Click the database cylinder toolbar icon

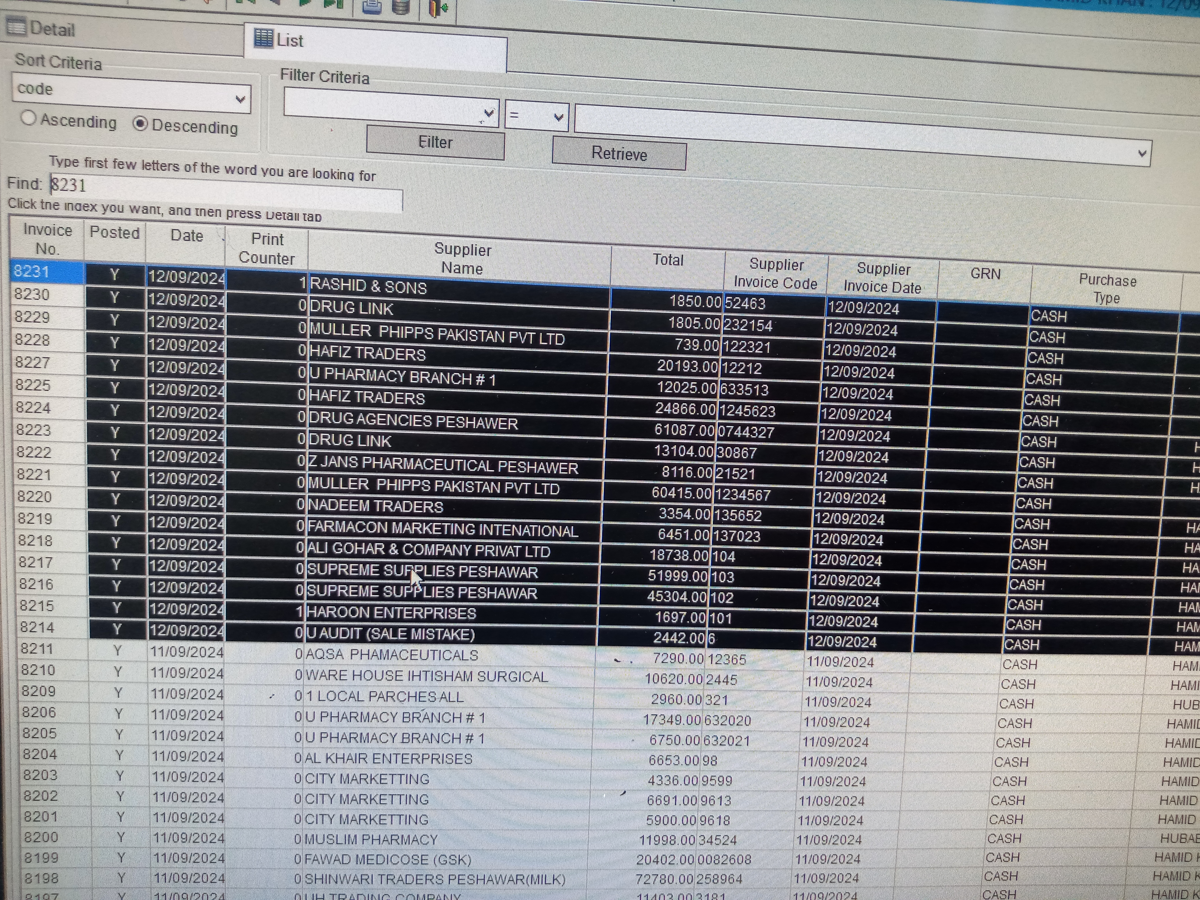point(401,7)
